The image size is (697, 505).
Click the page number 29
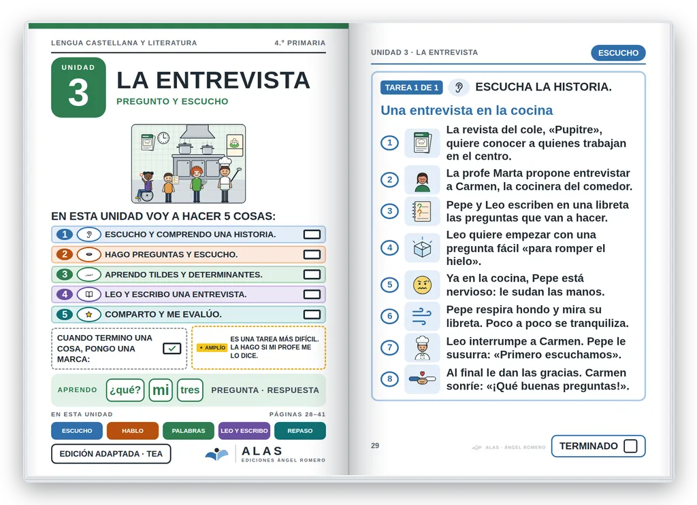375,446
